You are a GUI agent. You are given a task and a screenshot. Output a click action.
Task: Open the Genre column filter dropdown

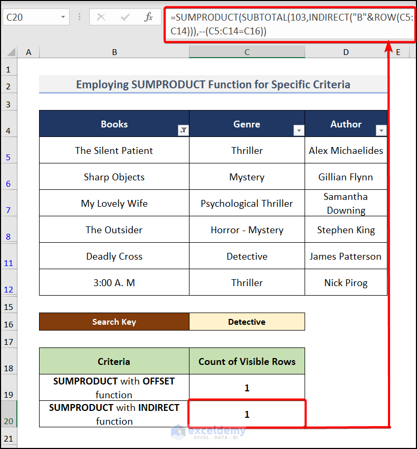299,130
